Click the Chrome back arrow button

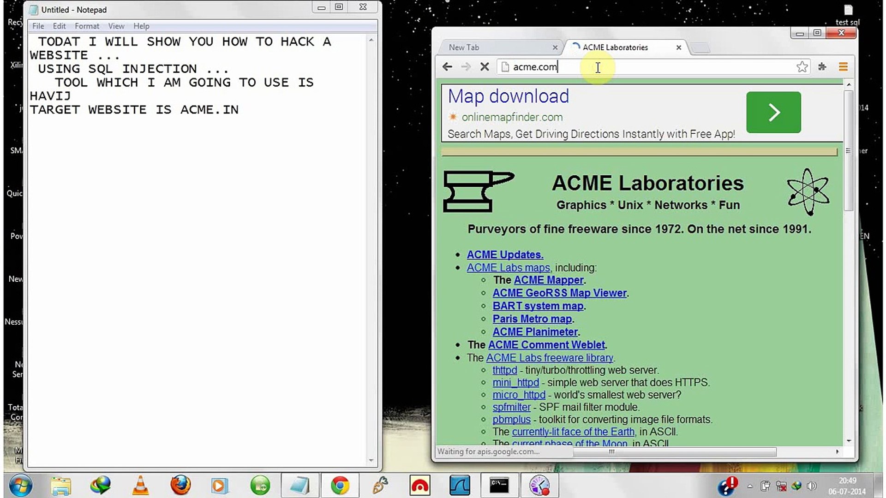[x=447, y=67]
